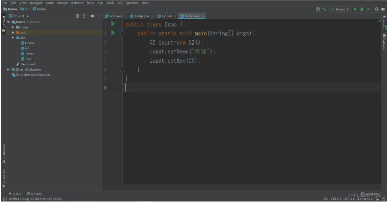Expand External Libraries node

coord(9,70)
